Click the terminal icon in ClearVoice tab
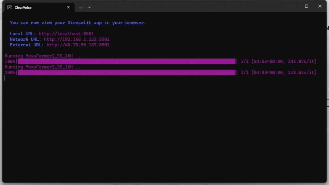The width and height of the screenshot is (329, 185). [x=9, y=8]
